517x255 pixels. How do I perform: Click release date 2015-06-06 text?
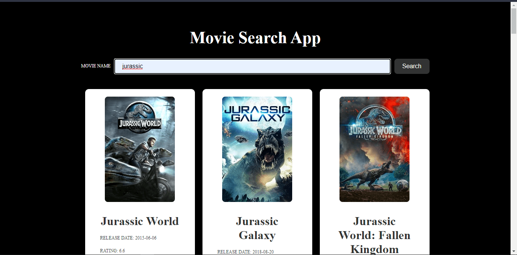128,238
